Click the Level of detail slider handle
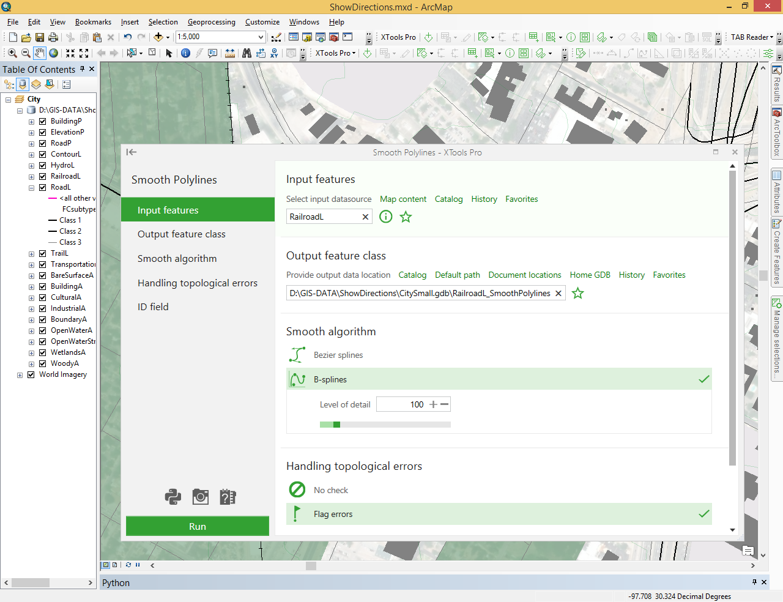Viewport: 783px width, 602px height. click(336, 425)
